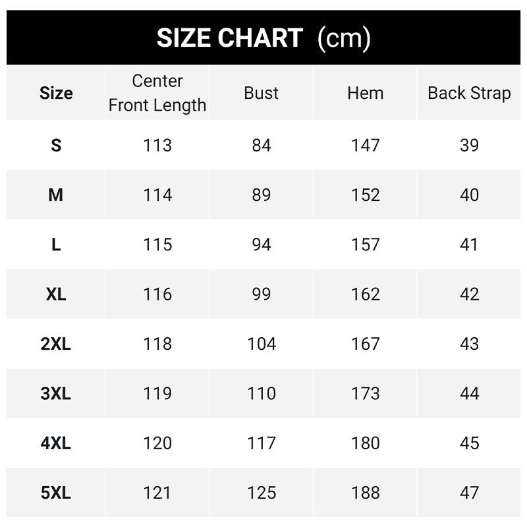Click the Hem column header
This screenshot has width=527, height=527.
[x=365, y=93]
